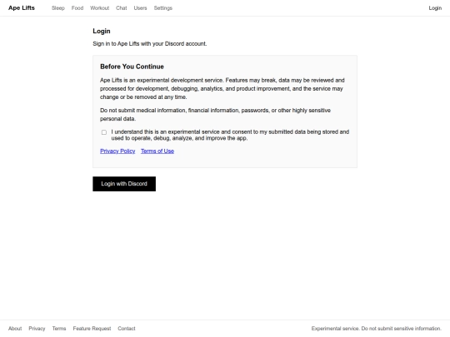Navigate to Users
This screenshot has width=450, height=337.
pyautogui.click(x=140, y=8)
